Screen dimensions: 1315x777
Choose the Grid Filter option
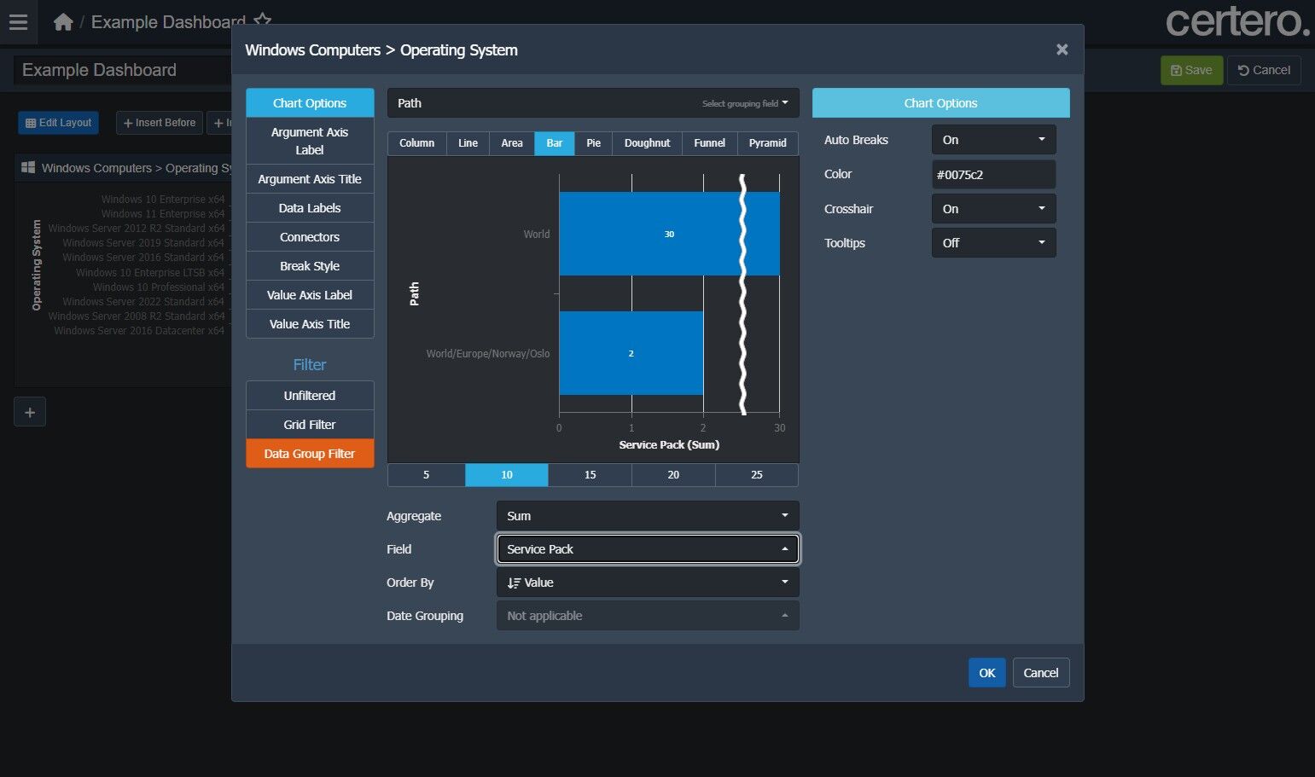(x=310, y=425)
